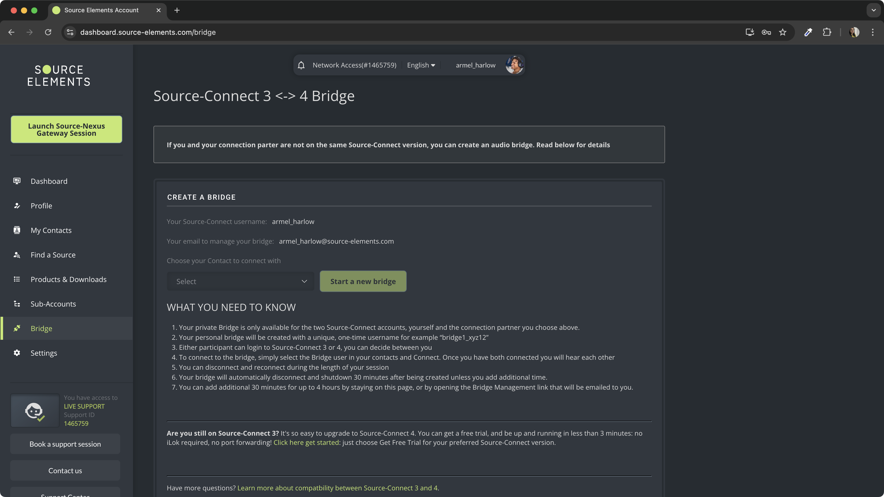The height and width of the screenshot is (497, 884).
Task: Click Book a support session button
Action: (65, 444)
